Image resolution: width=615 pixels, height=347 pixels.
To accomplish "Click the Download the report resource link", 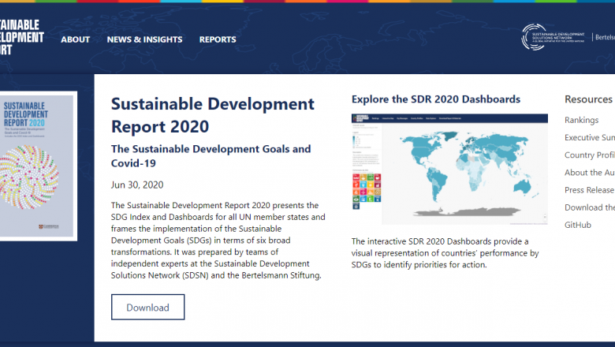I will (x=590, y=207).
